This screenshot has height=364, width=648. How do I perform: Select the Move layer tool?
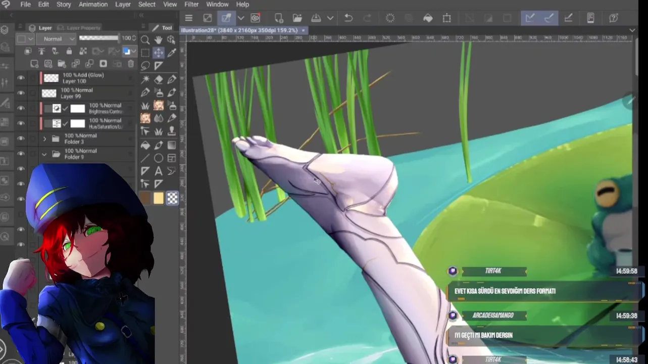coord(159,53)
